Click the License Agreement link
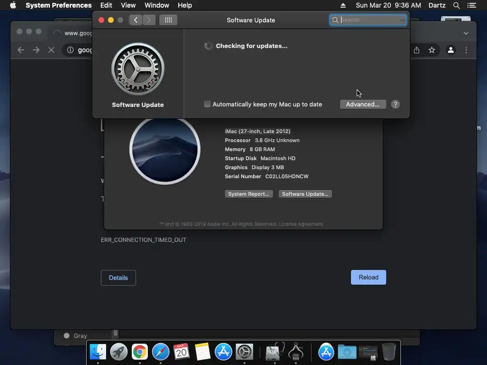The height and width of the screenshot is (365, 487). [x=301, y=224]
